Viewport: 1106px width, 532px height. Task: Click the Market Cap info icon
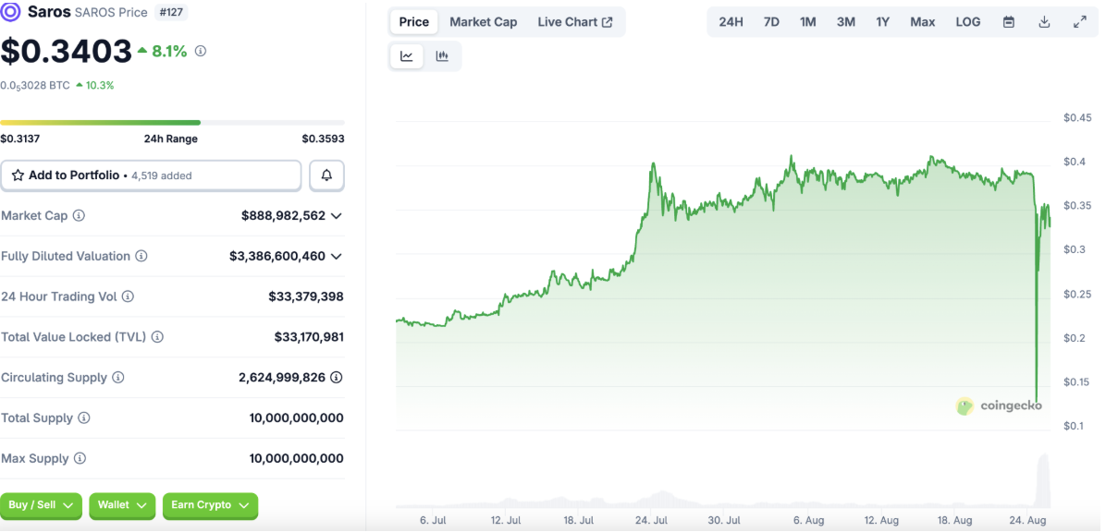(79, 216)
